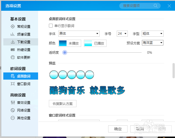Screen dimensions: 175x138
Task: Select 桌面歌词 label in the sidebar
Action: click(24, 76)
